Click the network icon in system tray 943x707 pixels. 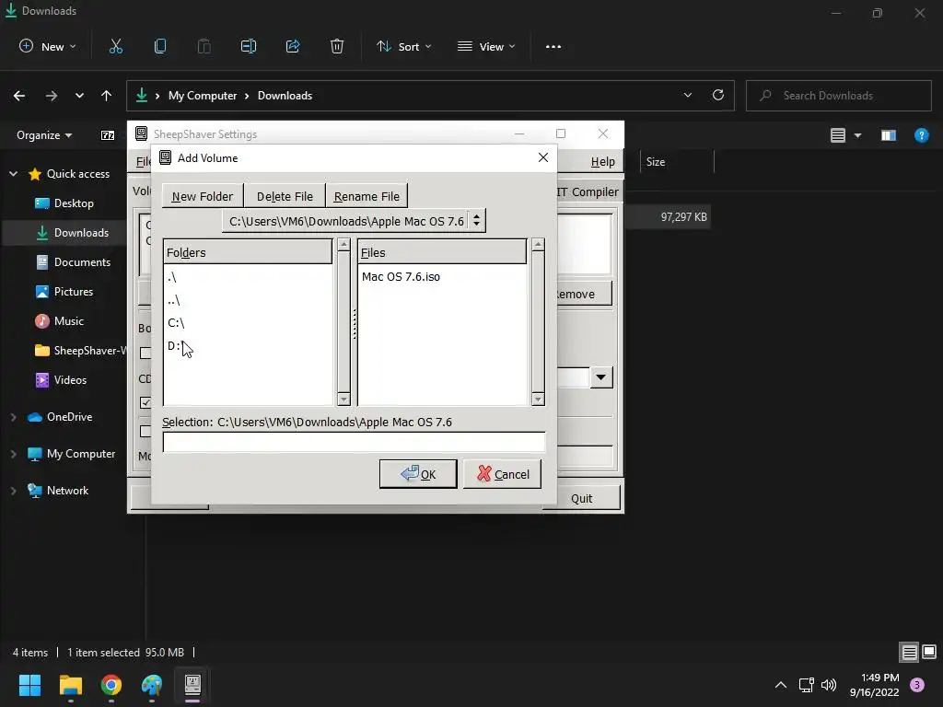[806, 685]
